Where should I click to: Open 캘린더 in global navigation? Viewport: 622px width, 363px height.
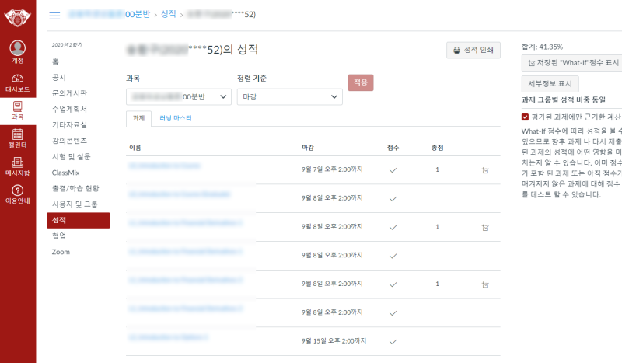click(x=17, y=138)
